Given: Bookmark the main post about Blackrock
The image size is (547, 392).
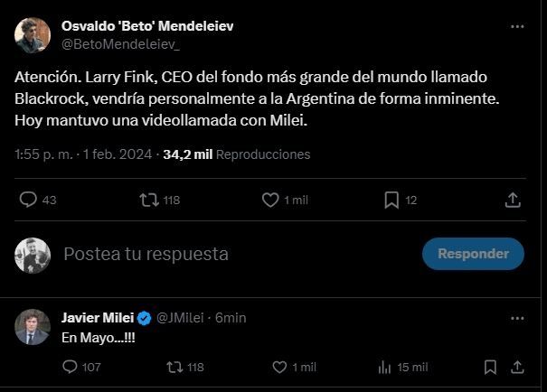Looking at the screenshot, I should 391,200.
